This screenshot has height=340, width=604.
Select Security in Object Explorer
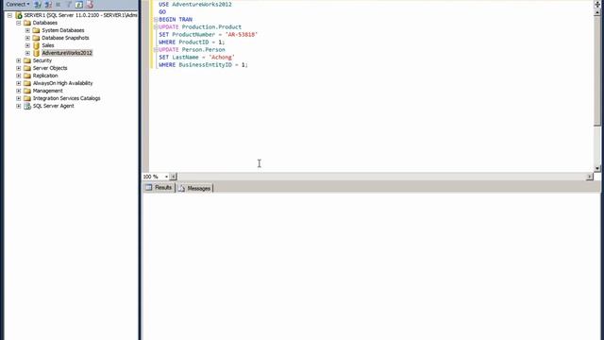click(42, 60)
